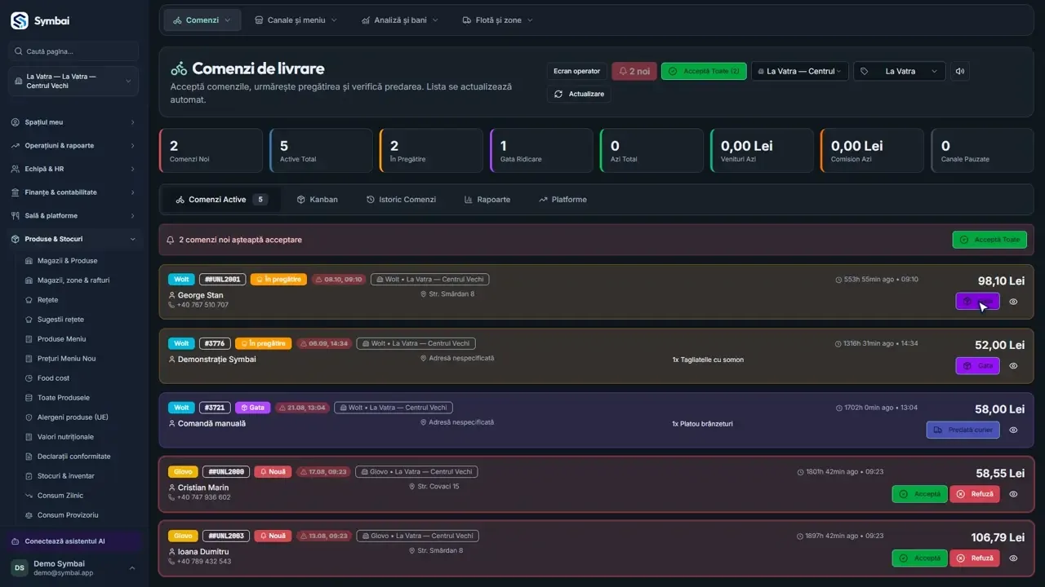Click the sound speaker icon button
The width and height of the screenshot is (1045, 587).
pos(960,71)
